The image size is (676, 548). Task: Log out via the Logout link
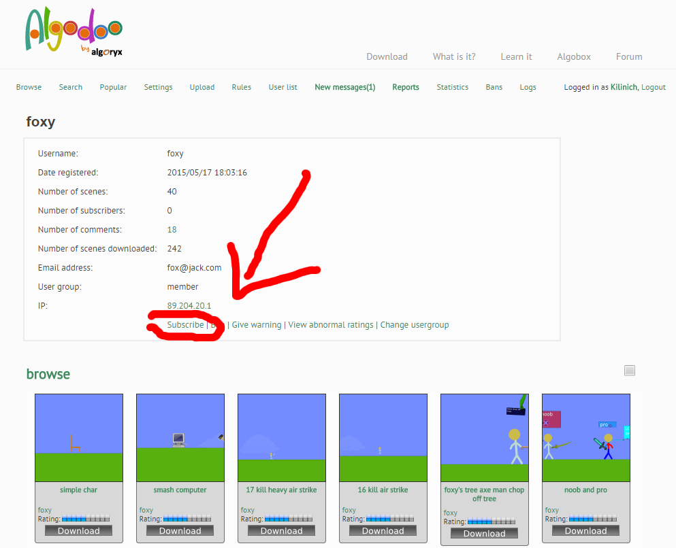tap(653, 87)
